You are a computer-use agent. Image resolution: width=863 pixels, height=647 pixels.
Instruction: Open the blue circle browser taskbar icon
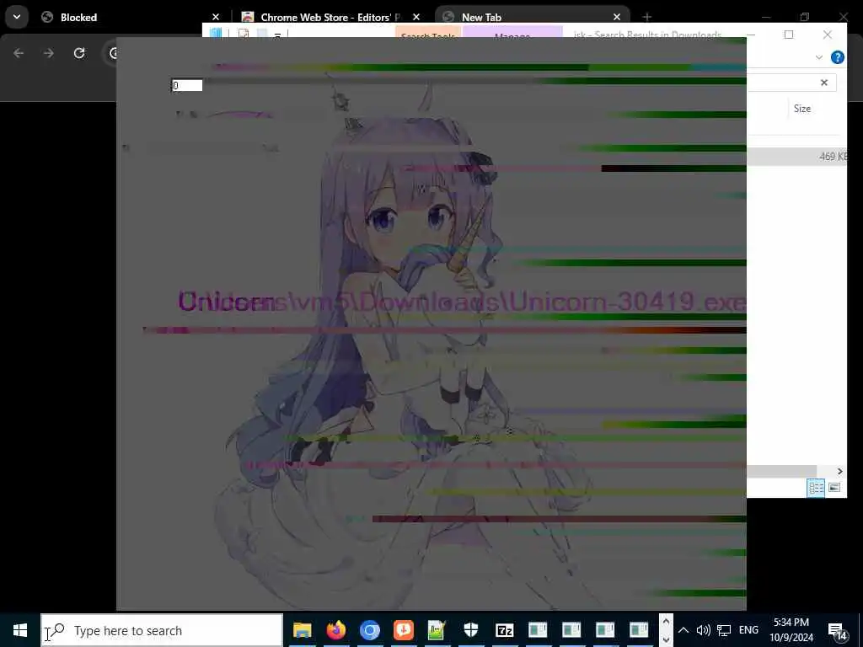(370, 630)
